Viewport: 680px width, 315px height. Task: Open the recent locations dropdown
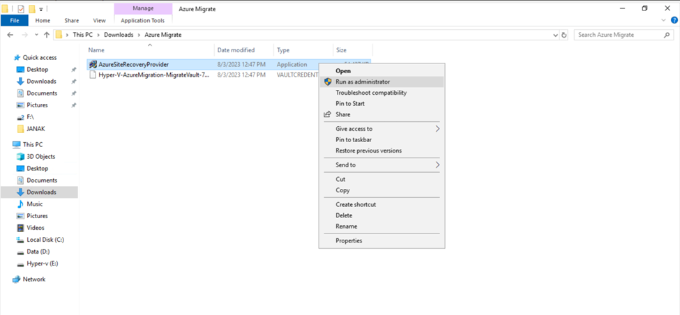tap(36, 35)
